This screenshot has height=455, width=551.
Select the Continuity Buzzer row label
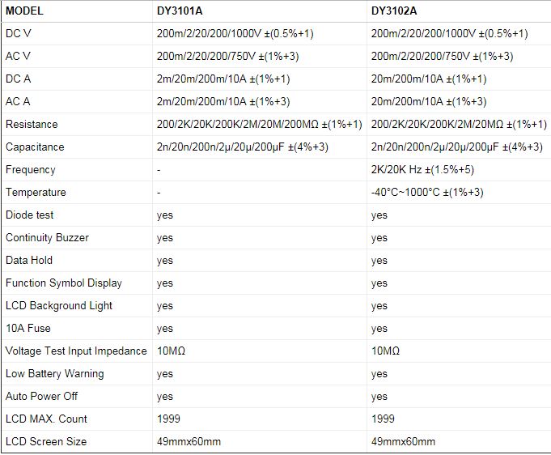pyautogui.click(x=47, y=238)
